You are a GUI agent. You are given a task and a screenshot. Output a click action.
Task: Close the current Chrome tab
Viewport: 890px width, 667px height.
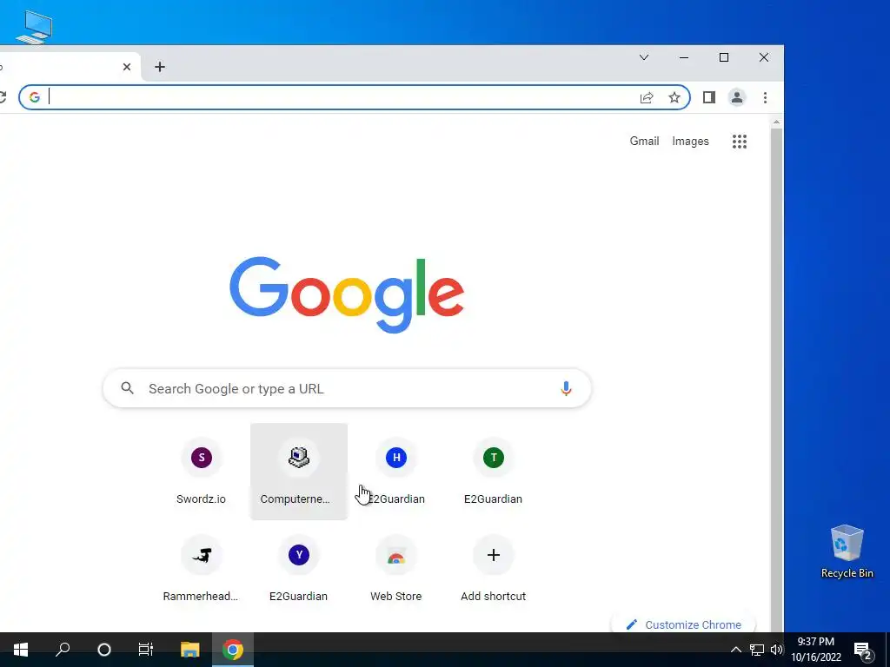pyautogui.click(x=127, y=67)
